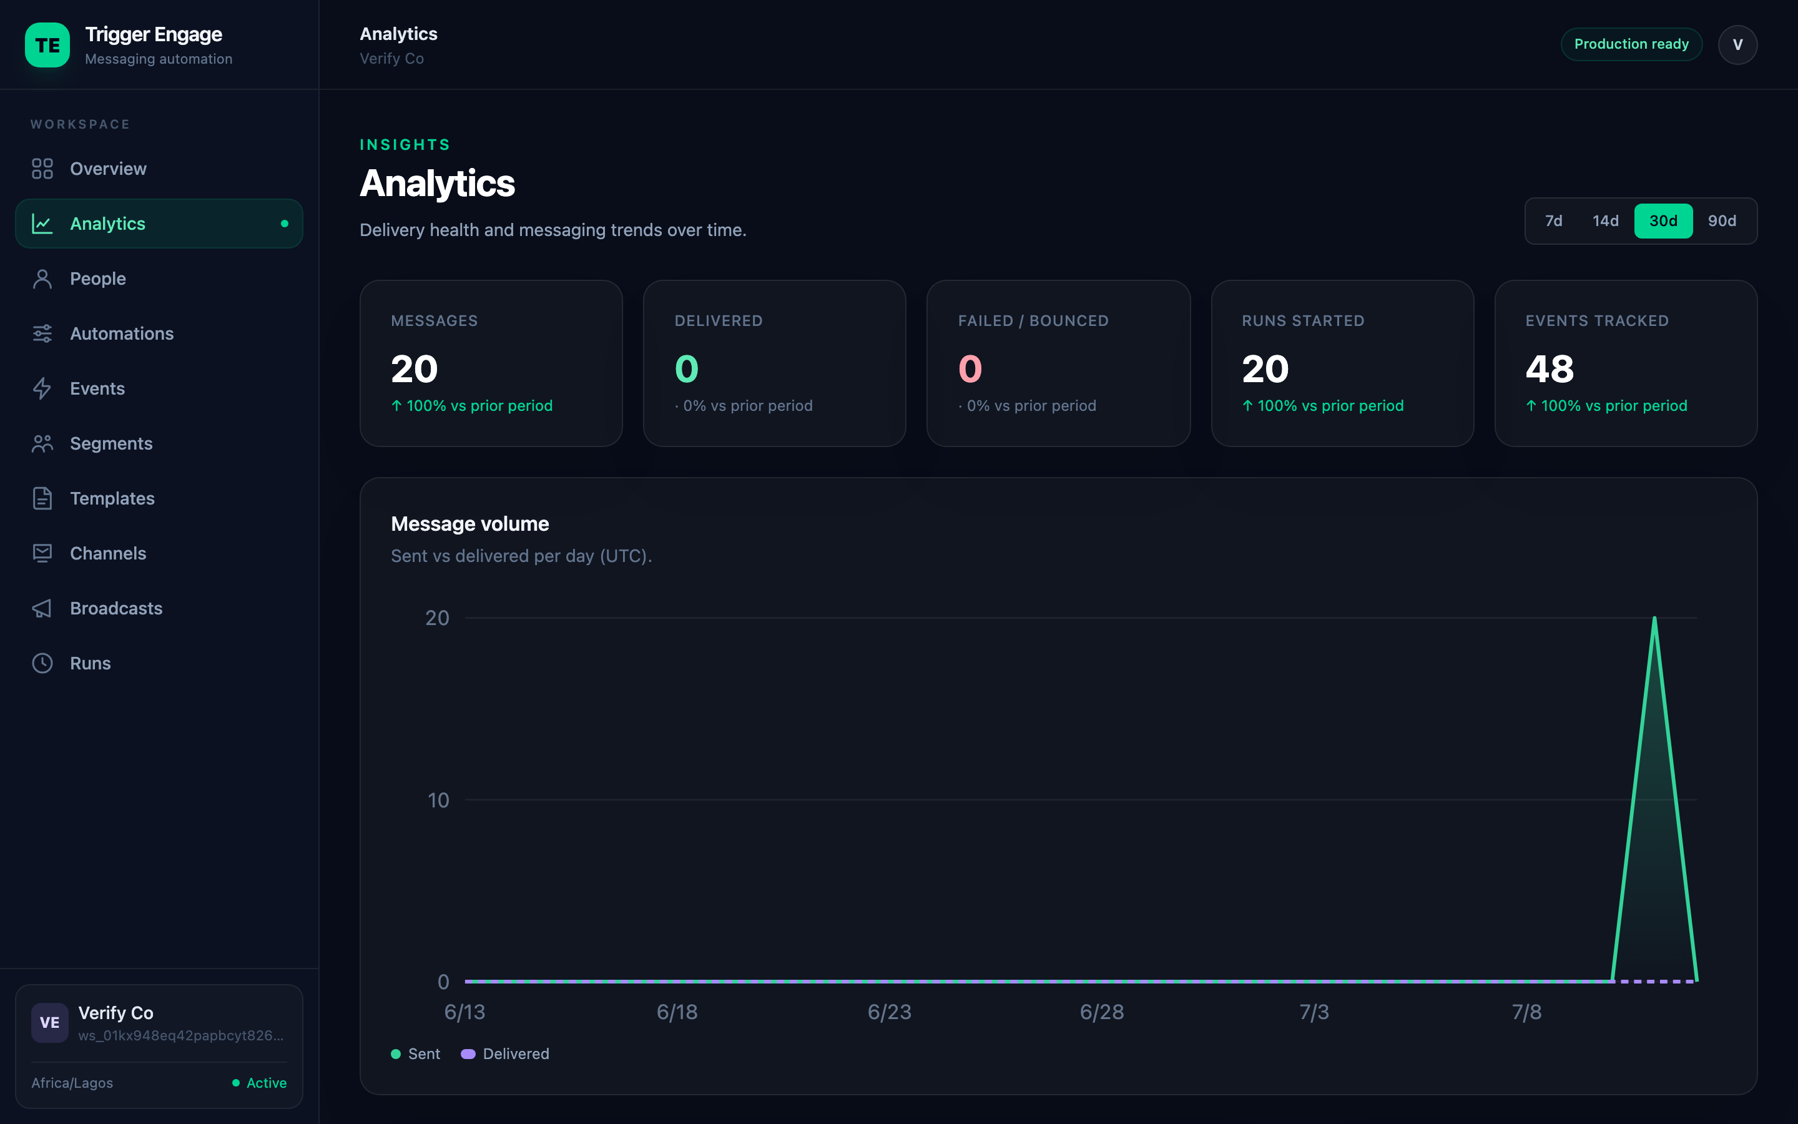Select the 14d time range
This screenshot has height=1124, width=1798.
click(x=1606, y=221)
